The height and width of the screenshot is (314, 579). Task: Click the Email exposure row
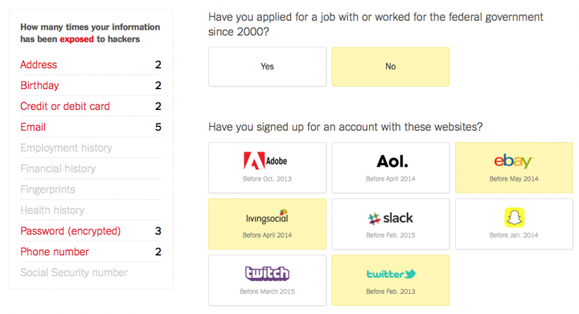click(91, 127)
